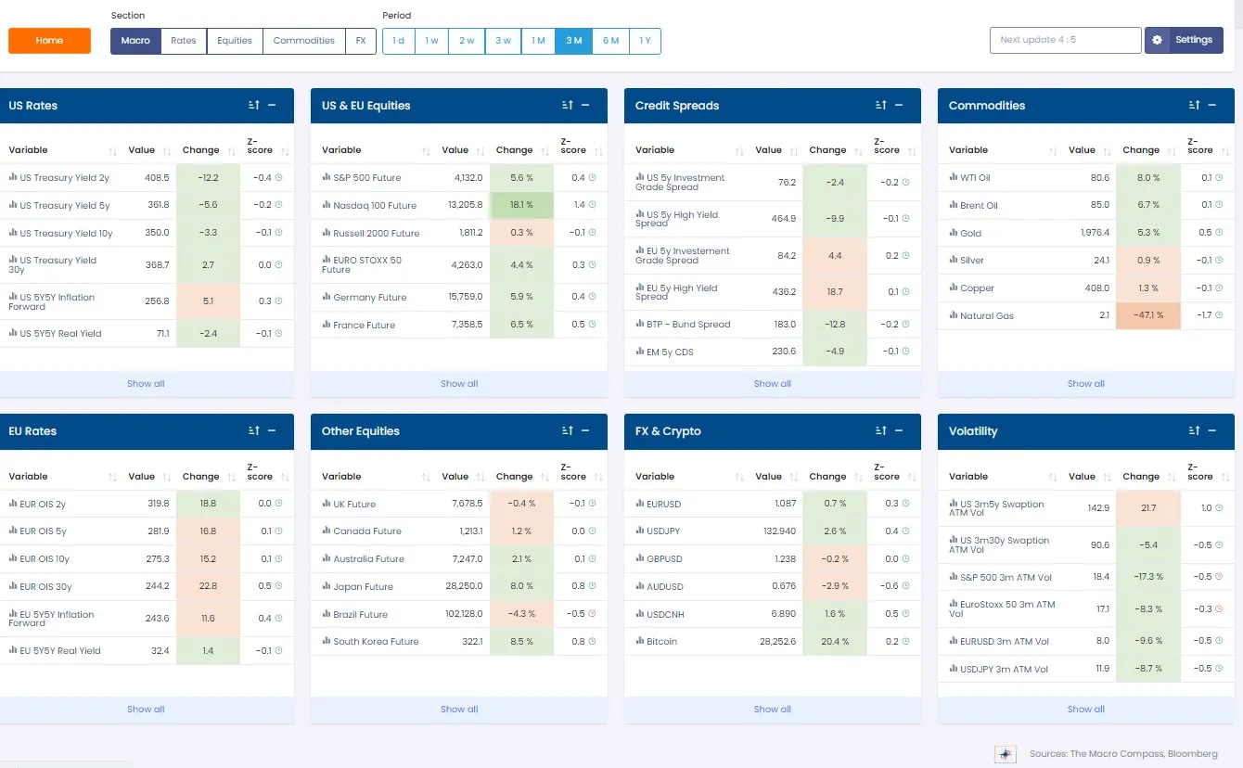The height and width of the screenshot is (768, 1243).
Task: Expand Show all in Other Equities panel
Action: pyautogui.click(x=459, y=710)
